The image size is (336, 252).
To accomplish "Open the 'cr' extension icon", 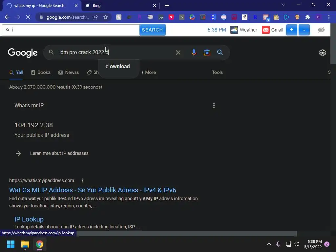I will click(x=161, y=17).
